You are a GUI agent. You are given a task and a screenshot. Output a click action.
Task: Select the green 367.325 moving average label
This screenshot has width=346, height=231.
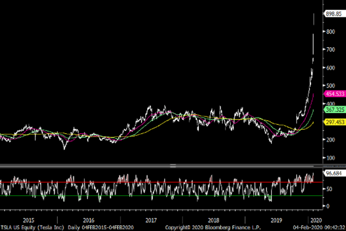[334, 109]
